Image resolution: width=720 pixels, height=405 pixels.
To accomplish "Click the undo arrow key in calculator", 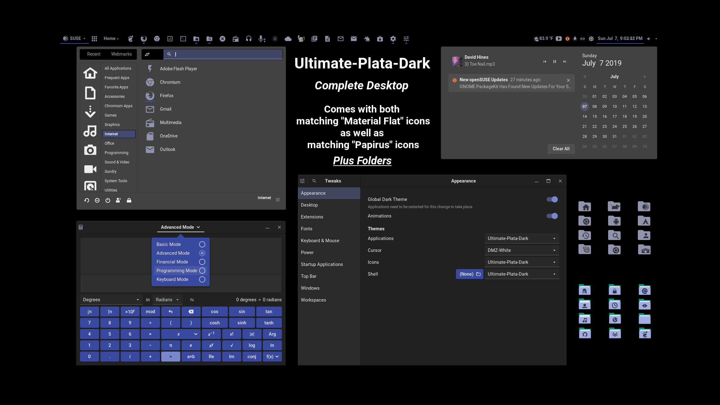I will [x=171, y=312].
